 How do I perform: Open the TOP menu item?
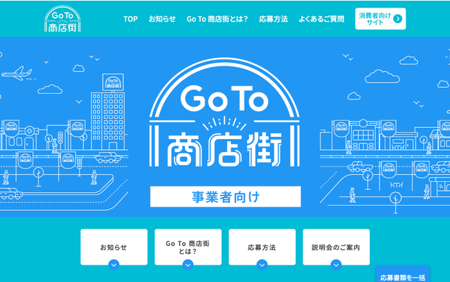click(x=131, y=19)
